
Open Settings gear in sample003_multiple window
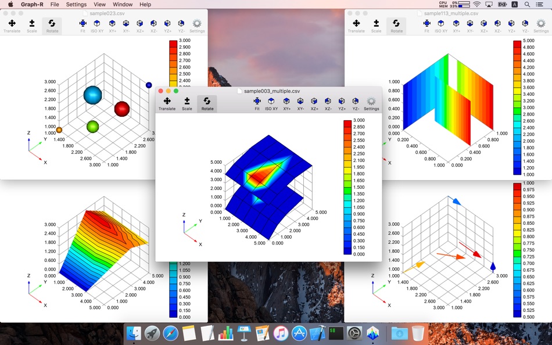pyautogui.click(x=371, y=104)
